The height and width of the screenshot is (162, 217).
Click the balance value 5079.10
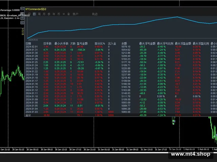point(126,47)
